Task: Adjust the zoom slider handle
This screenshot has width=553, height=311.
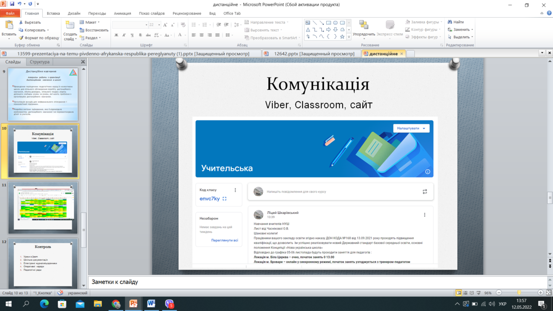Action: [519, 293]
